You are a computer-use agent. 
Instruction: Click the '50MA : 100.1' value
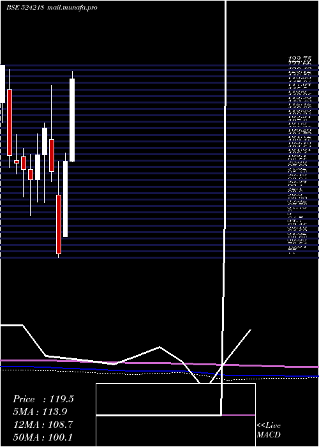[x=43, y=437]
